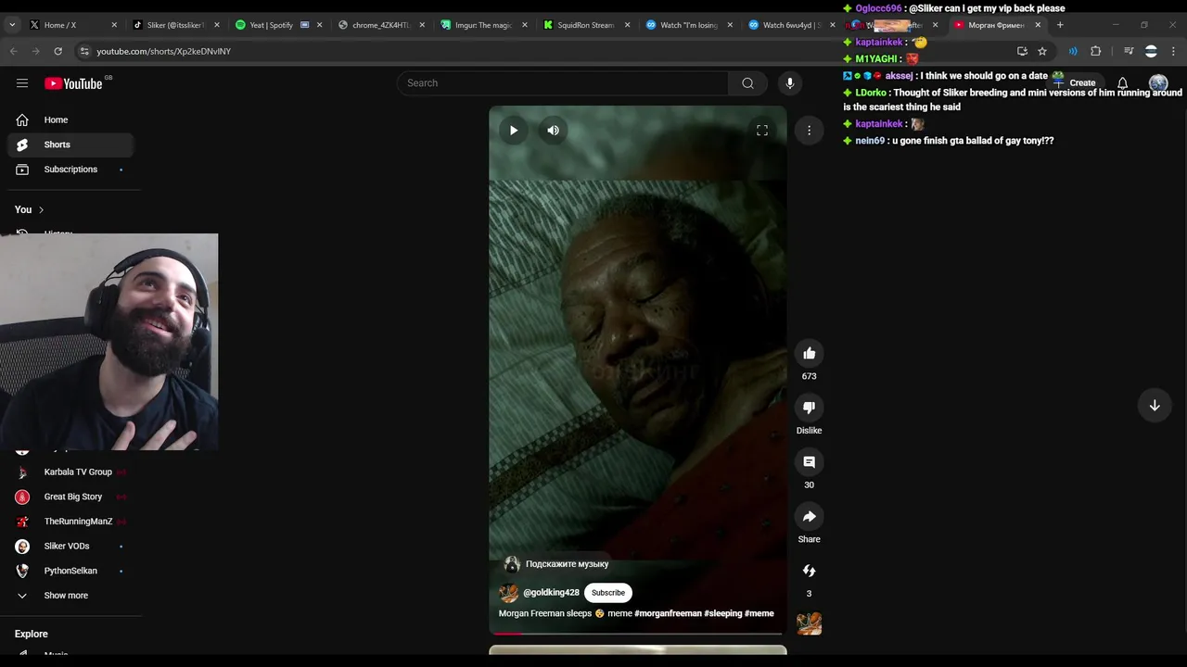Go back in browser history
The width and height of the screenshot is (1187, 667).
(14, 51)
